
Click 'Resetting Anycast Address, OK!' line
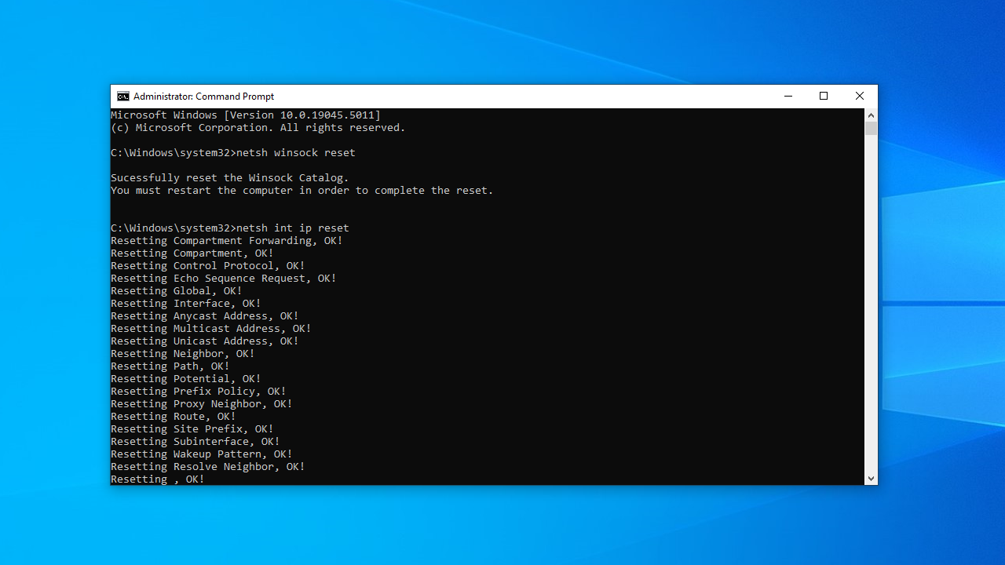click(205, 316)
